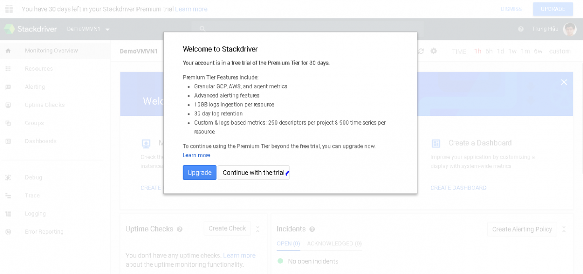Click the gift icon in trial banner
The image size is (583, 274).
9,9
